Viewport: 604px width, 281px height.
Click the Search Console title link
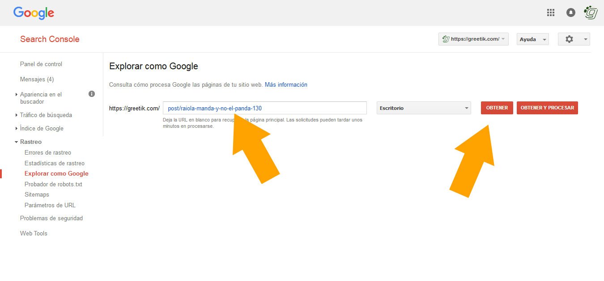[50, 39]
